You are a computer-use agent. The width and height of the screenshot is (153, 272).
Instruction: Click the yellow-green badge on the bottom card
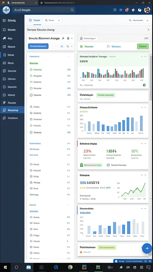click(x=107, y=247)
